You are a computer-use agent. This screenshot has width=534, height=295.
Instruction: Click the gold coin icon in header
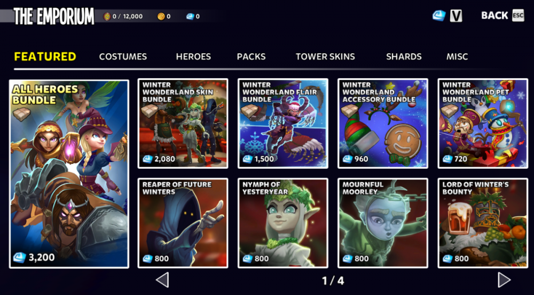click(x=161, y=17)
